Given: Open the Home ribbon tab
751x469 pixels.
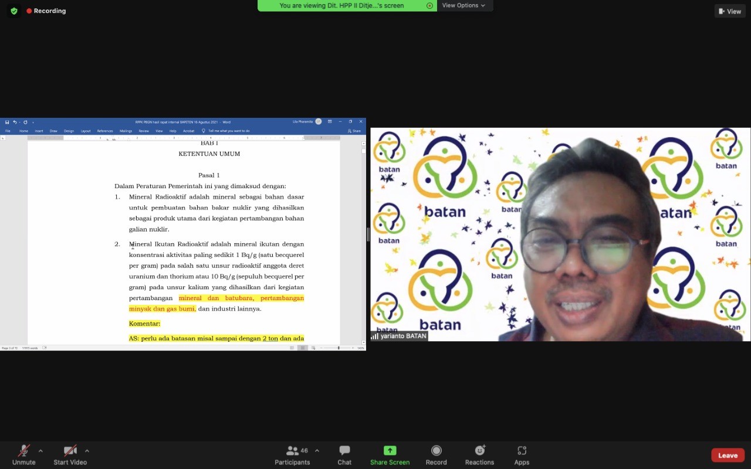Looking at the screenshot, I should click(x=23, y=131).
